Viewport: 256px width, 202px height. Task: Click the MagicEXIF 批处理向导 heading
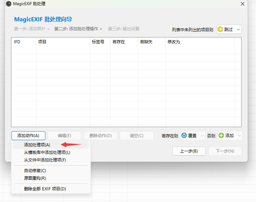(43, 19)
